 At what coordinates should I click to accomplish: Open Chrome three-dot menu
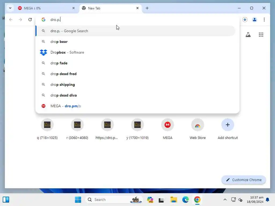point(264,20)
